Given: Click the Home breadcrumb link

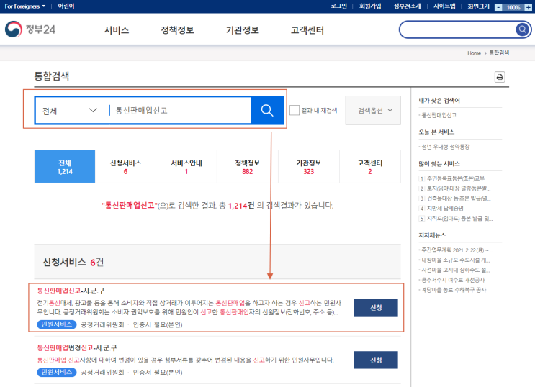Looking at the screenshot, I should tap(474, 53).
